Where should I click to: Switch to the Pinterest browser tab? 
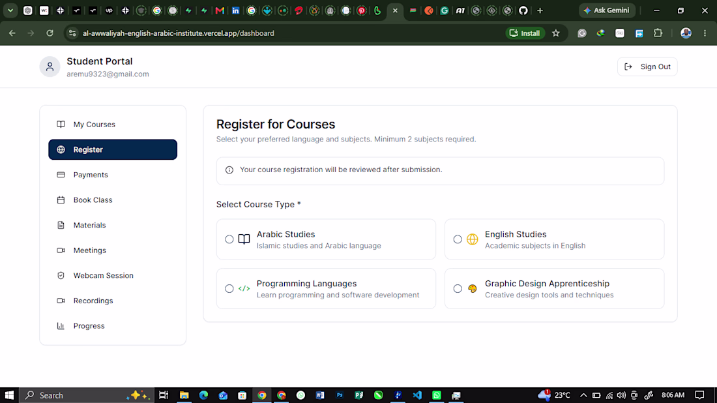tap(362, 10)
